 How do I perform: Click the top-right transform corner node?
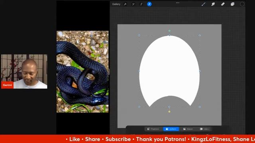click(x=200, y=35)
